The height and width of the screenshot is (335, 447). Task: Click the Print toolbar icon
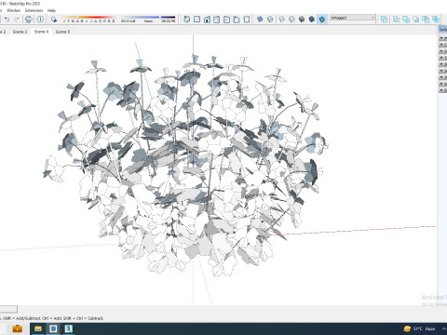[x=28, y=20]
